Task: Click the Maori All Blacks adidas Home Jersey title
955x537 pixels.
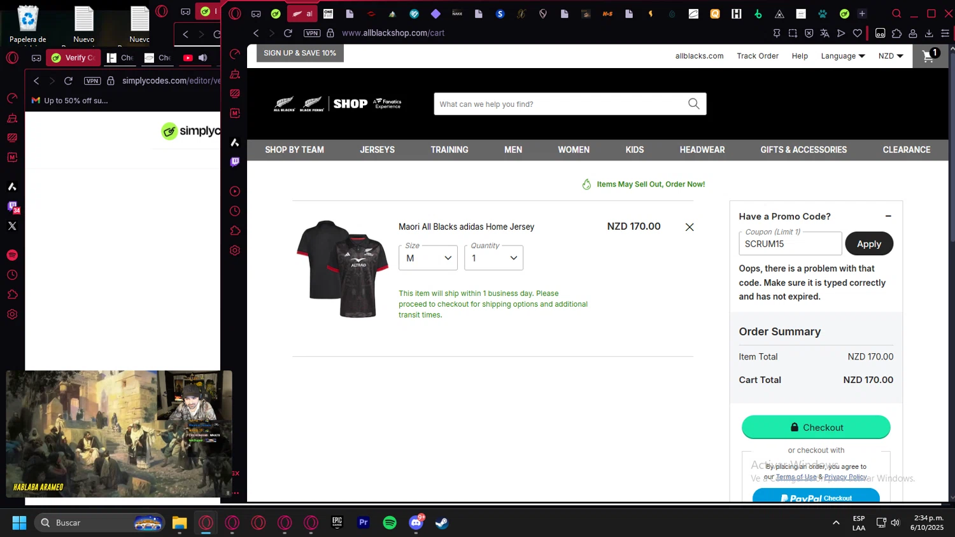Action: coord(466,227)
